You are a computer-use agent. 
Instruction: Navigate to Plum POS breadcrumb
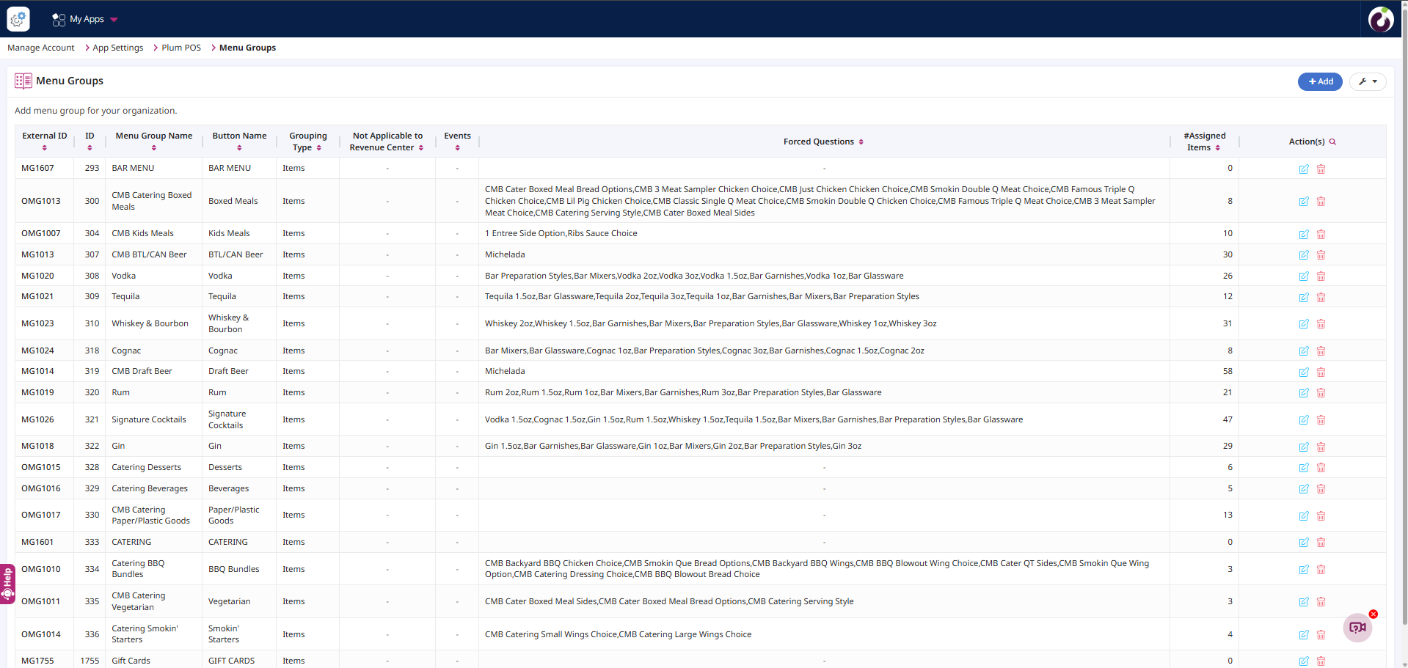click(x=180, y=48)
